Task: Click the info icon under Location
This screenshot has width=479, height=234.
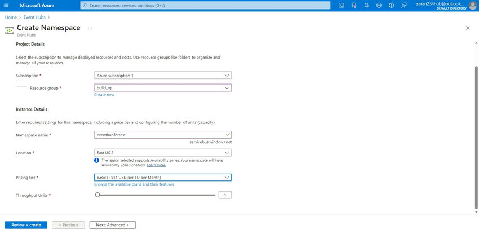Action: point(96,160)
